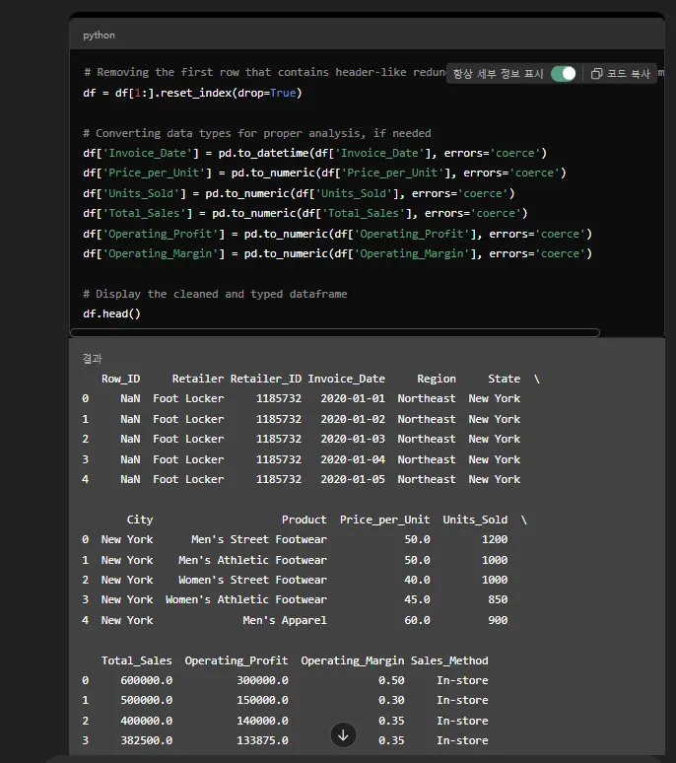Image resolution: width=676 pixels, height=763 pixels.
Task: Click the horizontal scrollbar under the code
Action: 335,333
